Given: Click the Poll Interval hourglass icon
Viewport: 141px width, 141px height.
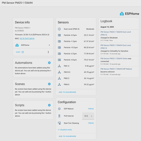Looking at the screenshot, I should 59,116.
